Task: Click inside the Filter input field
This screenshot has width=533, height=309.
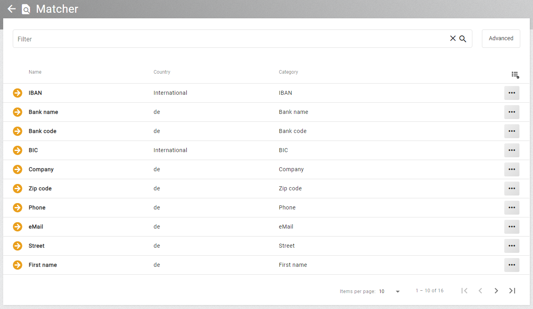Action: [x=160, y=39]
